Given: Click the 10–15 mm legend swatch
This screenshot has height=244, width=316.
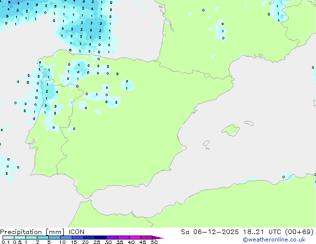Looking at the screenshot, I should click(66, 238).
